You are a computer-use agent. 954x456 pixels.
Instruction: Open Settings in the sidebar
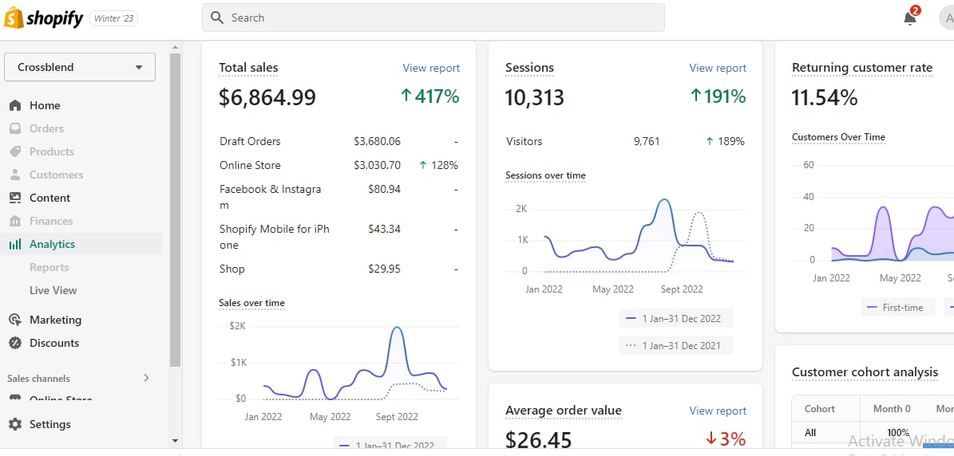pyautogui.click(x=49, y=424)
